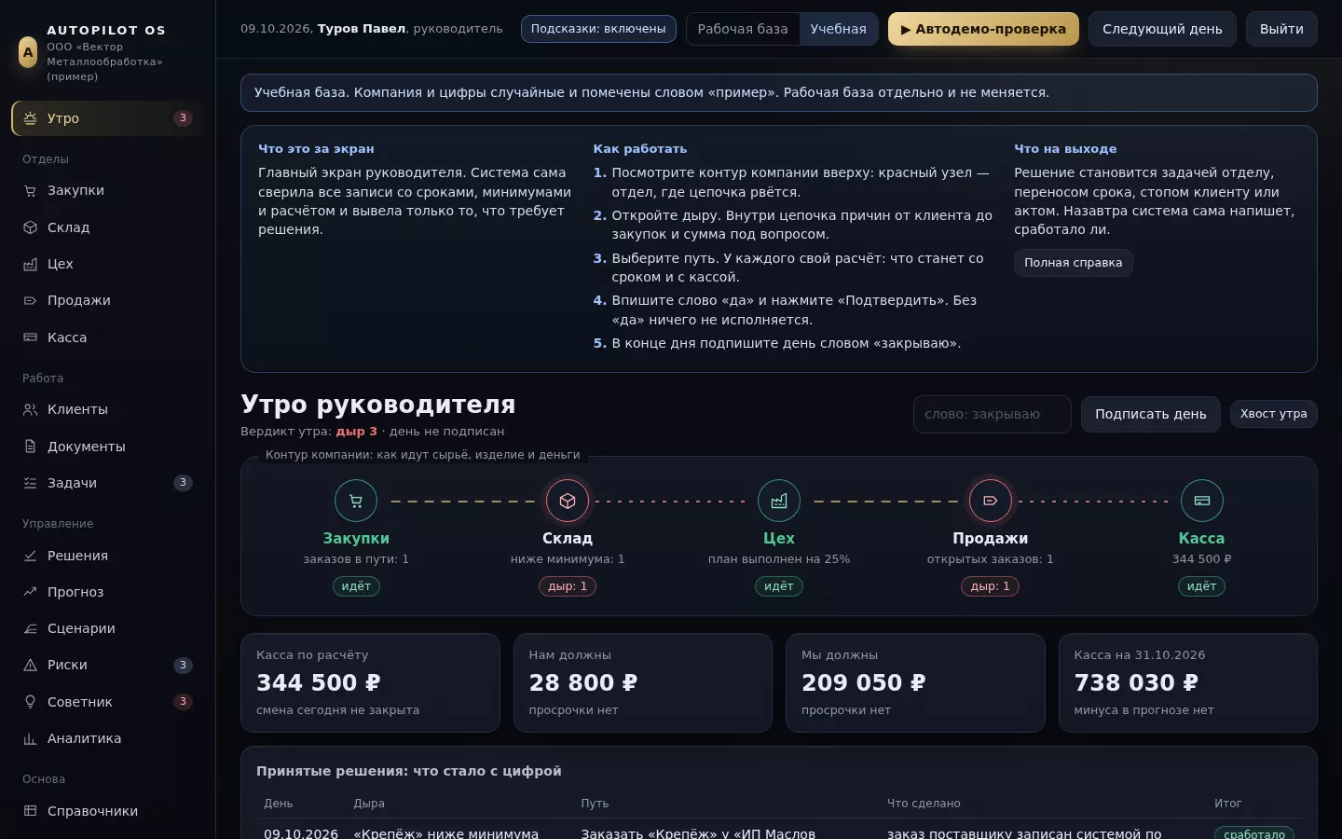Click the Закупки cart node in company contour
The height and width of the screenshot is (839, 1342).
[x=356, y=501]
